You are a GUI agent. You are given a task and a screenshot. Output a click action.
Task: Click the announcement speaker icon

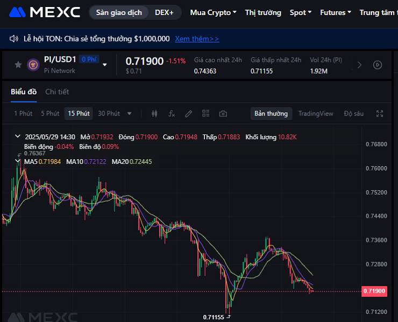tap(13, 39)
